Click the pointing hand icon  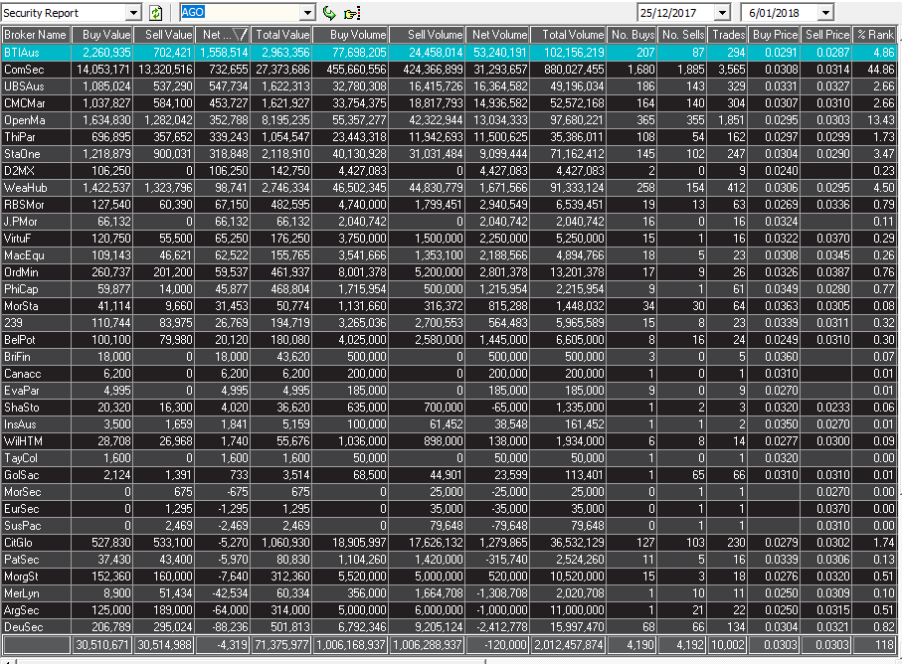pyautogui.click(x=351, y=13)
